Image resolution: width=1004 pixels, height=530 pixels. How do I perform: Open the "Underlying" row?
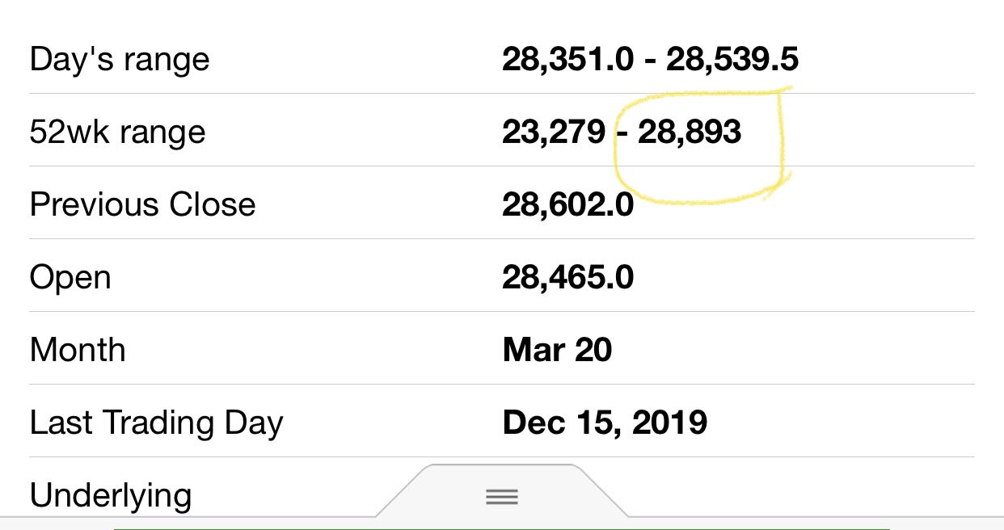click(111, 494)
